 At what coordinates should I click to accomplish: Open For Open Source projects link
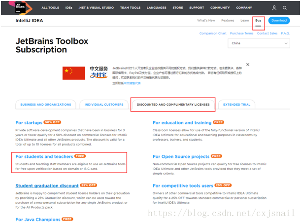[181, 156]
